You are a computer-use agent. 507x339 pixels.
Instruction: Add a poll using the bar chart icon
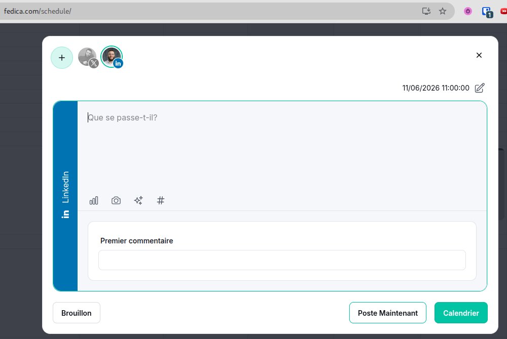94,201
